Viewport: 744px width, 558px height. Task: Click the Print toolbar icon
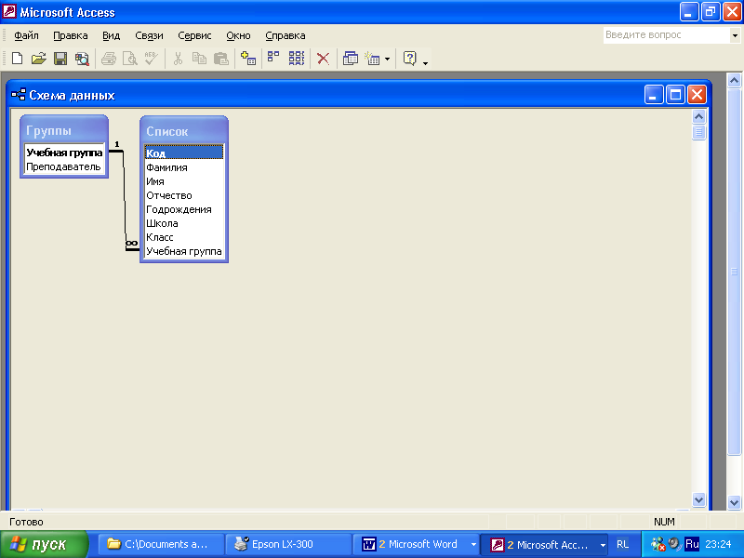point(109,59)
